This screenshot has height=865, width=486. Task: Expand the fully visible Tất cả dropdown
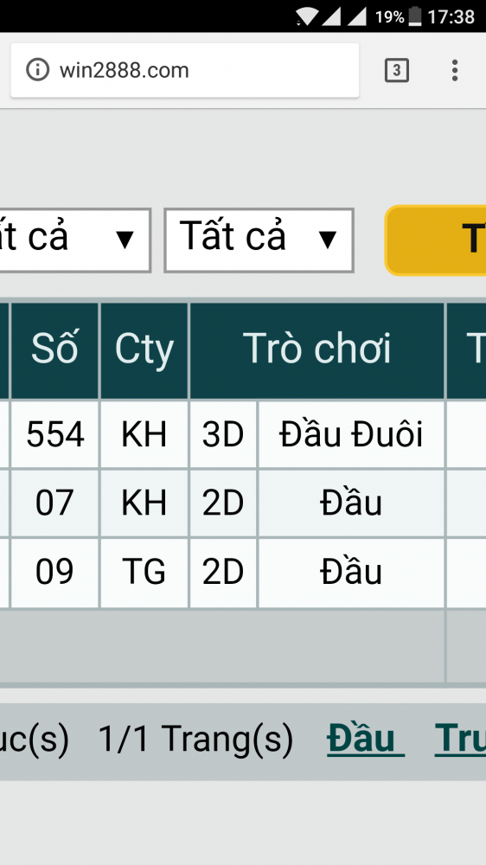click(259, 240)
